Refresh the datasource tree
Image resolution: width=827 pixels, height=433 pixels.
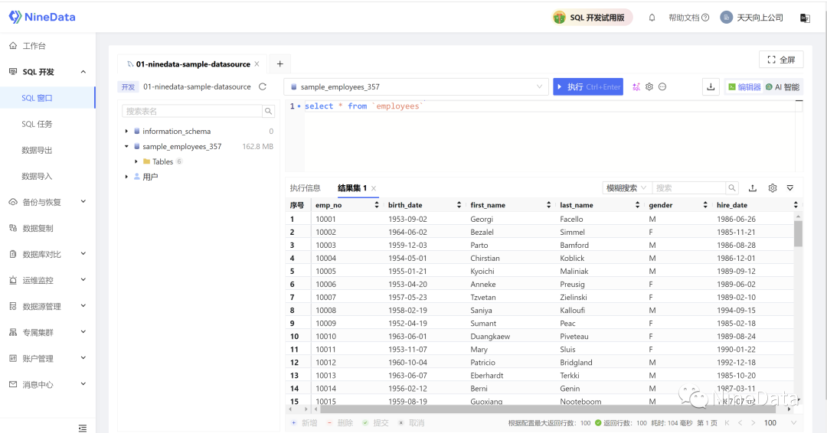point(263,87)
